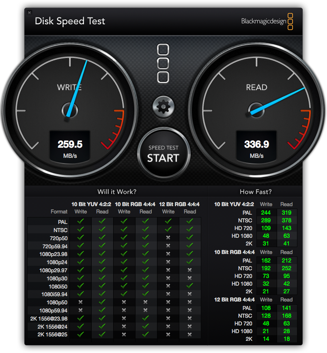Click the 2K 1556@23.98 format row label
Screen dimensions: 327x353
(x=49, y=319)
